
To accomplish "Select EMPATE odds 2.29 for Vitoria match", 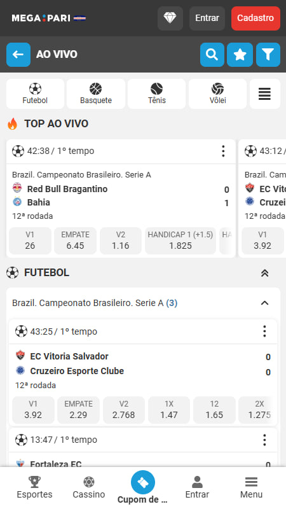I will (78, 410).
